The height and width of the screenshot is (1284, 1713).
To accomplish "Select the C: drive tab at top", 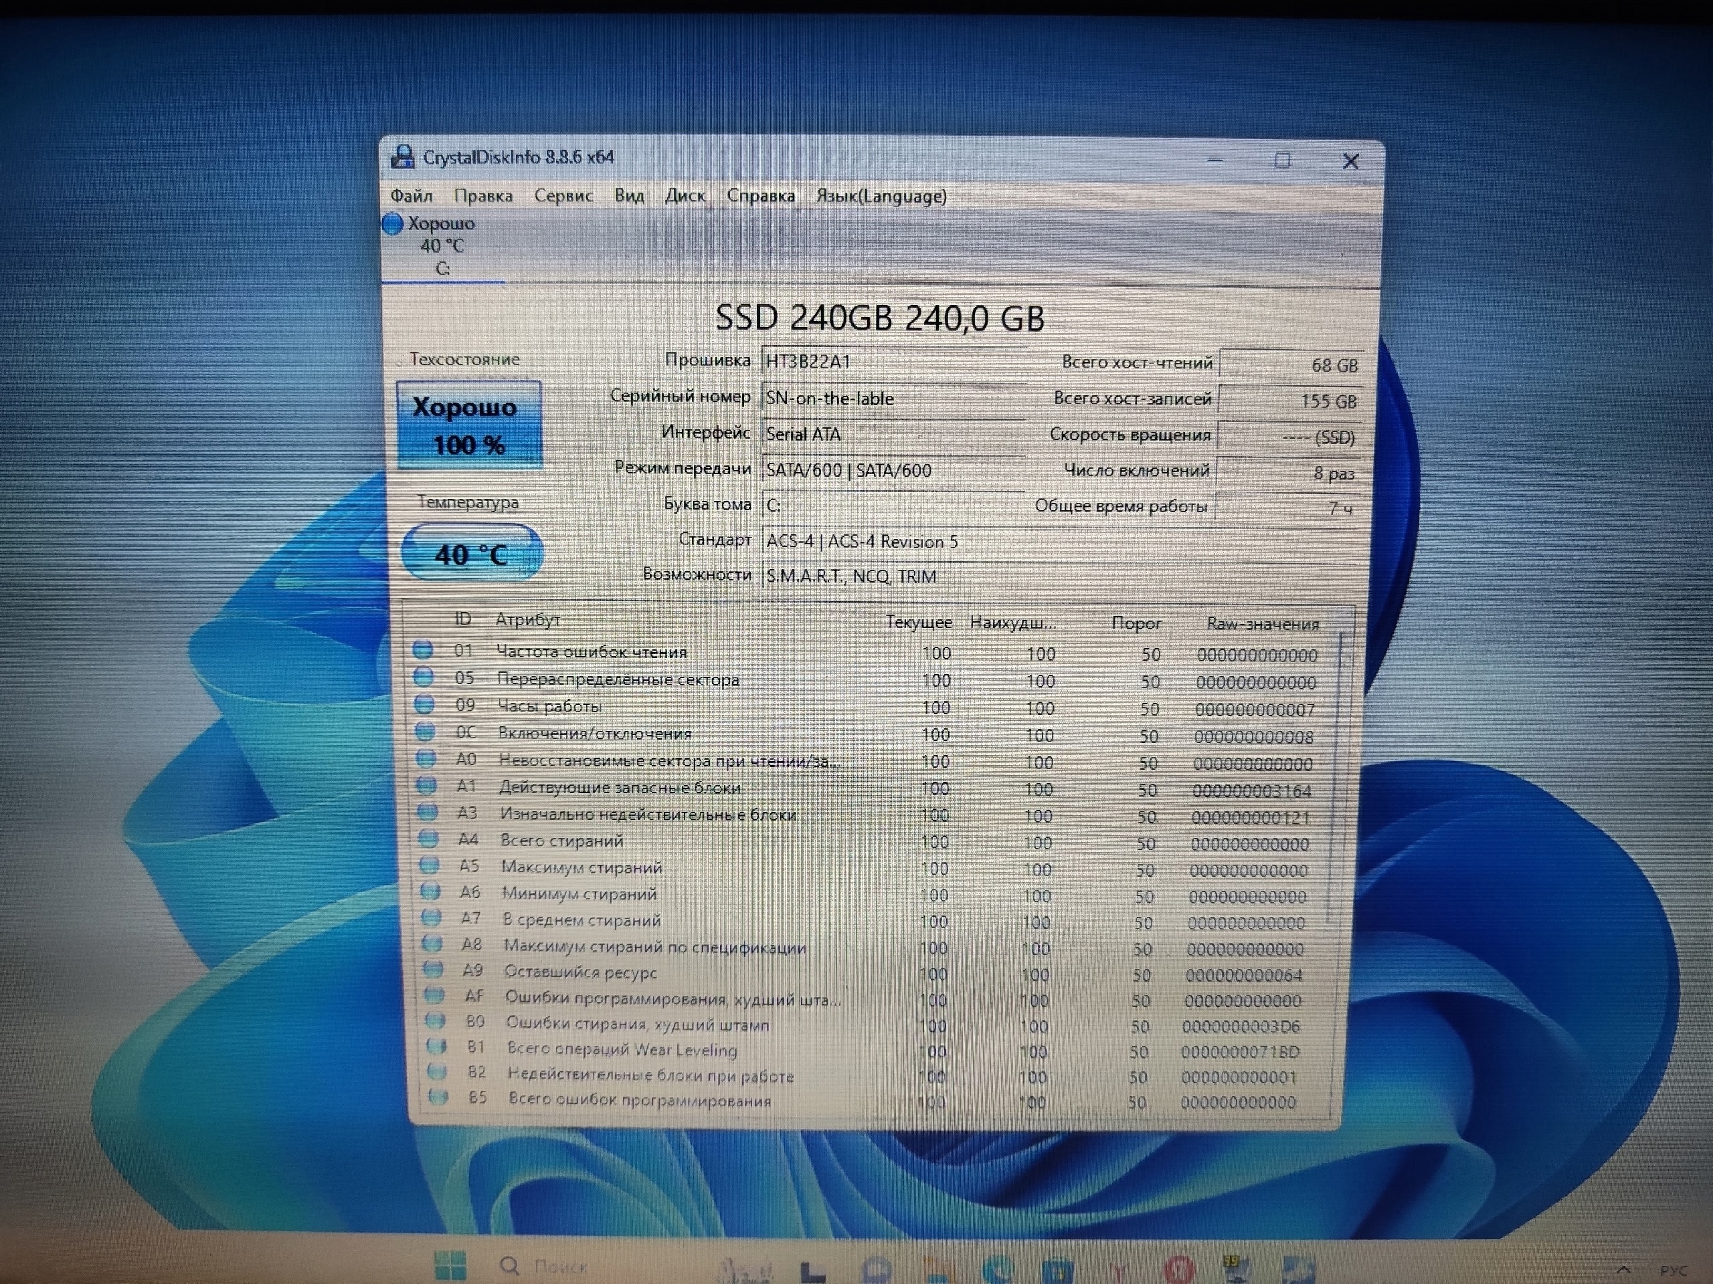I will (442, 246).
